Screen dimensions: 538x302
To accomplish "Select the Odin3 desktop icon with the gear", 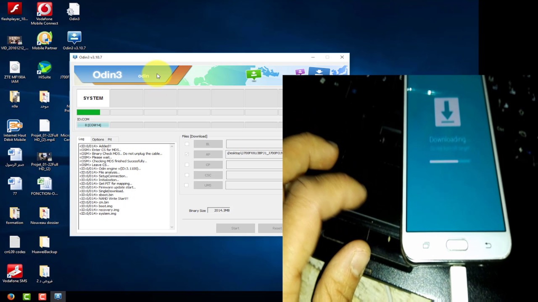I will click(74, 12).
